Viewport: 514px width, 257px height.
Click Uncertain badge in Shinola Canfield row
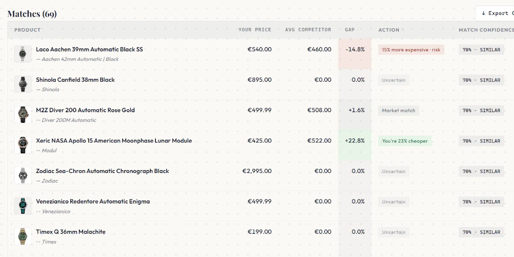(394, 80)
